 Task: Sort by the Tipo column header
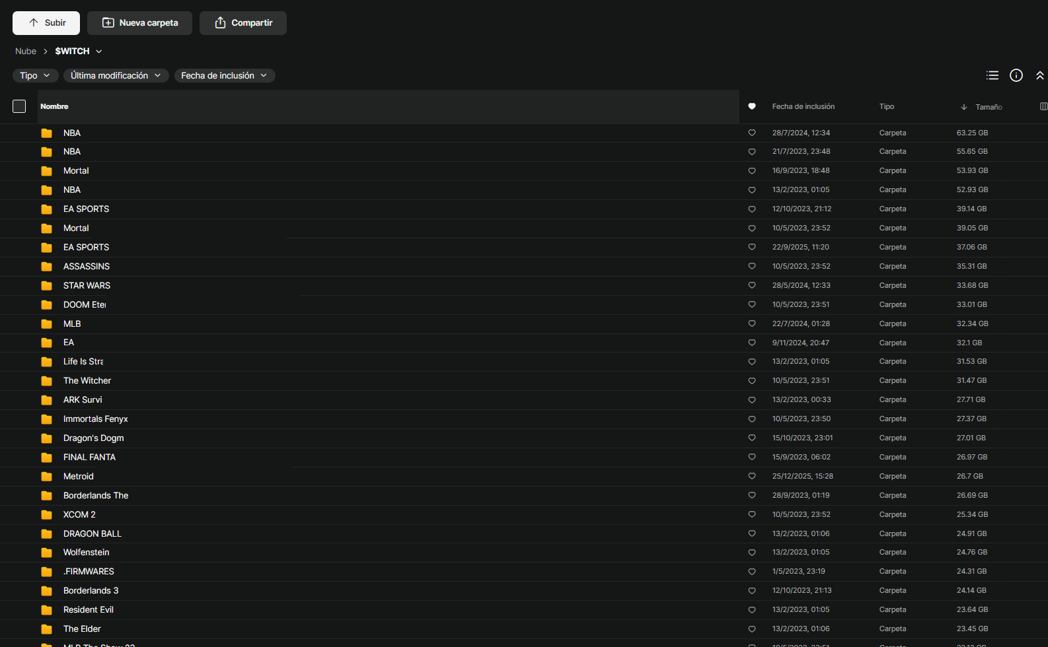(x=887, y=106)
